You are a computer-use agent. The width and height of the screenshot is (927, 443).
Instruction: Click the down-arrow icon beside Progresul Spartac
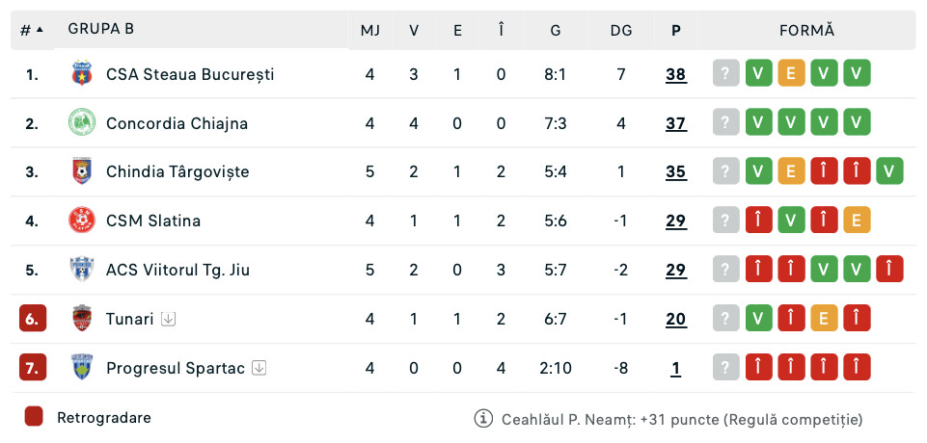(259, 368)
